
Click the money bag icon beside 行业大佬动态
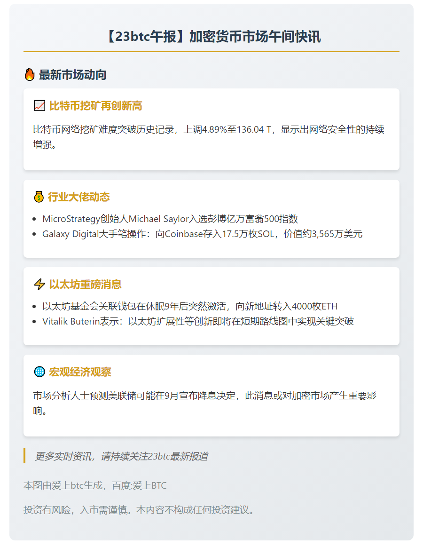tap(39, 197)
